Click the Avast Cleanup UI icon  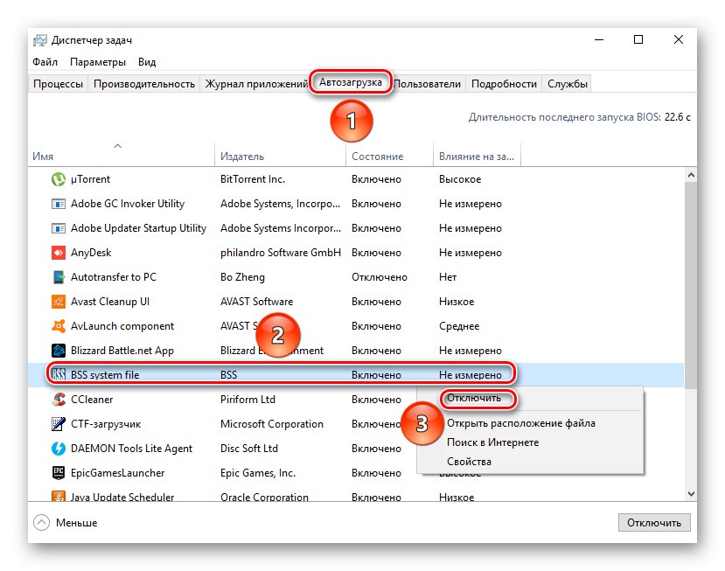coord(59,302)
